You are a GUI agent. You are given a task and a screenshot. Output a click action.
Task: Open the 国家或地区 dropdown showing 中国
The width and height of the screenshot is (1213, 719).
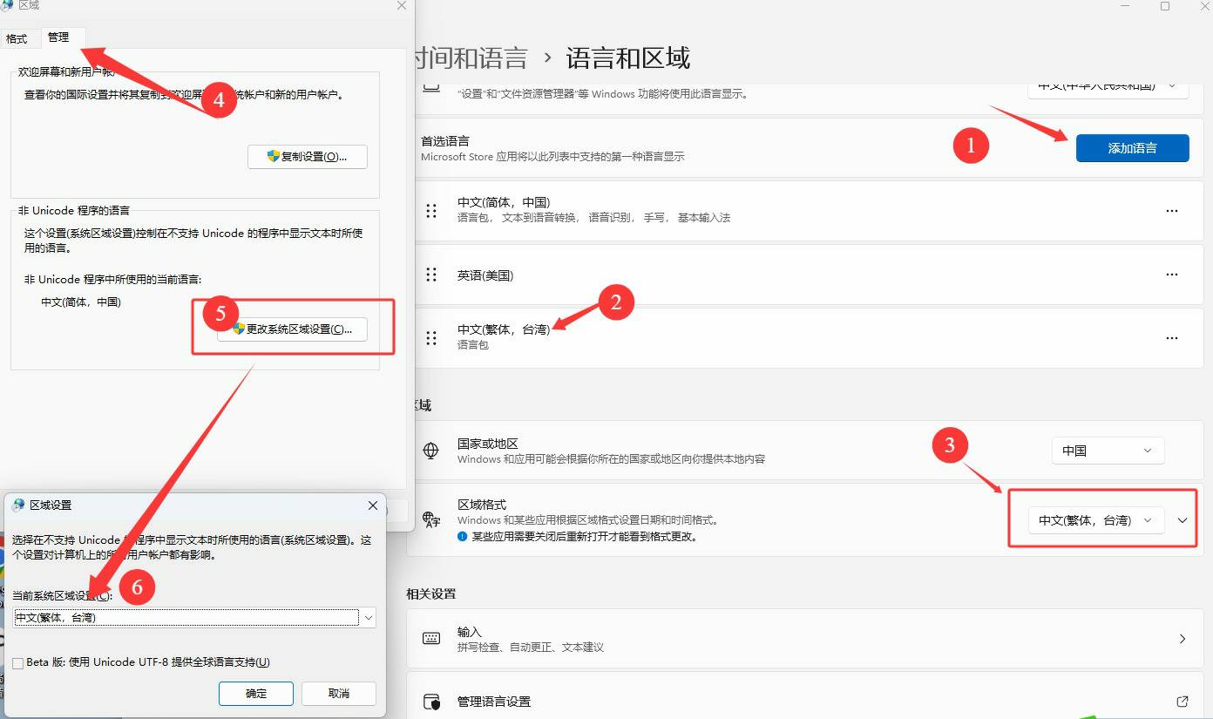[1107, 451]
